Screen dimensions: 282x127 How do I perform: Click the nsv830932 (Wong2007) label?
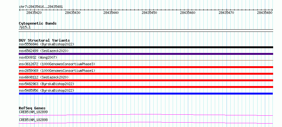(x=38, y=57)
